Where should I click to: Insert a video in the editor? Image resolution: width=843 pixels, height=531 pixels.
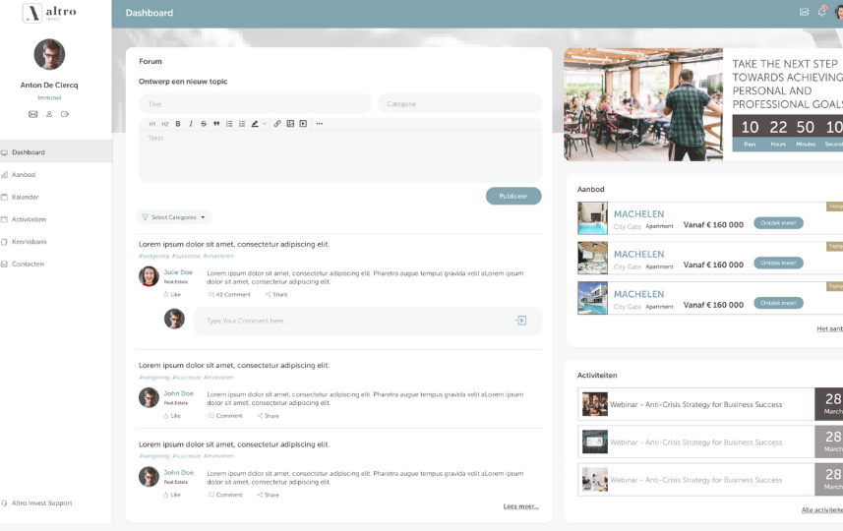coord(303,124)
